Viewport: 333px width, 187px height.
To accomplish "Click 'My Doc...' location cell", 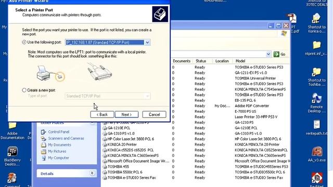I will tap(222, 106).
